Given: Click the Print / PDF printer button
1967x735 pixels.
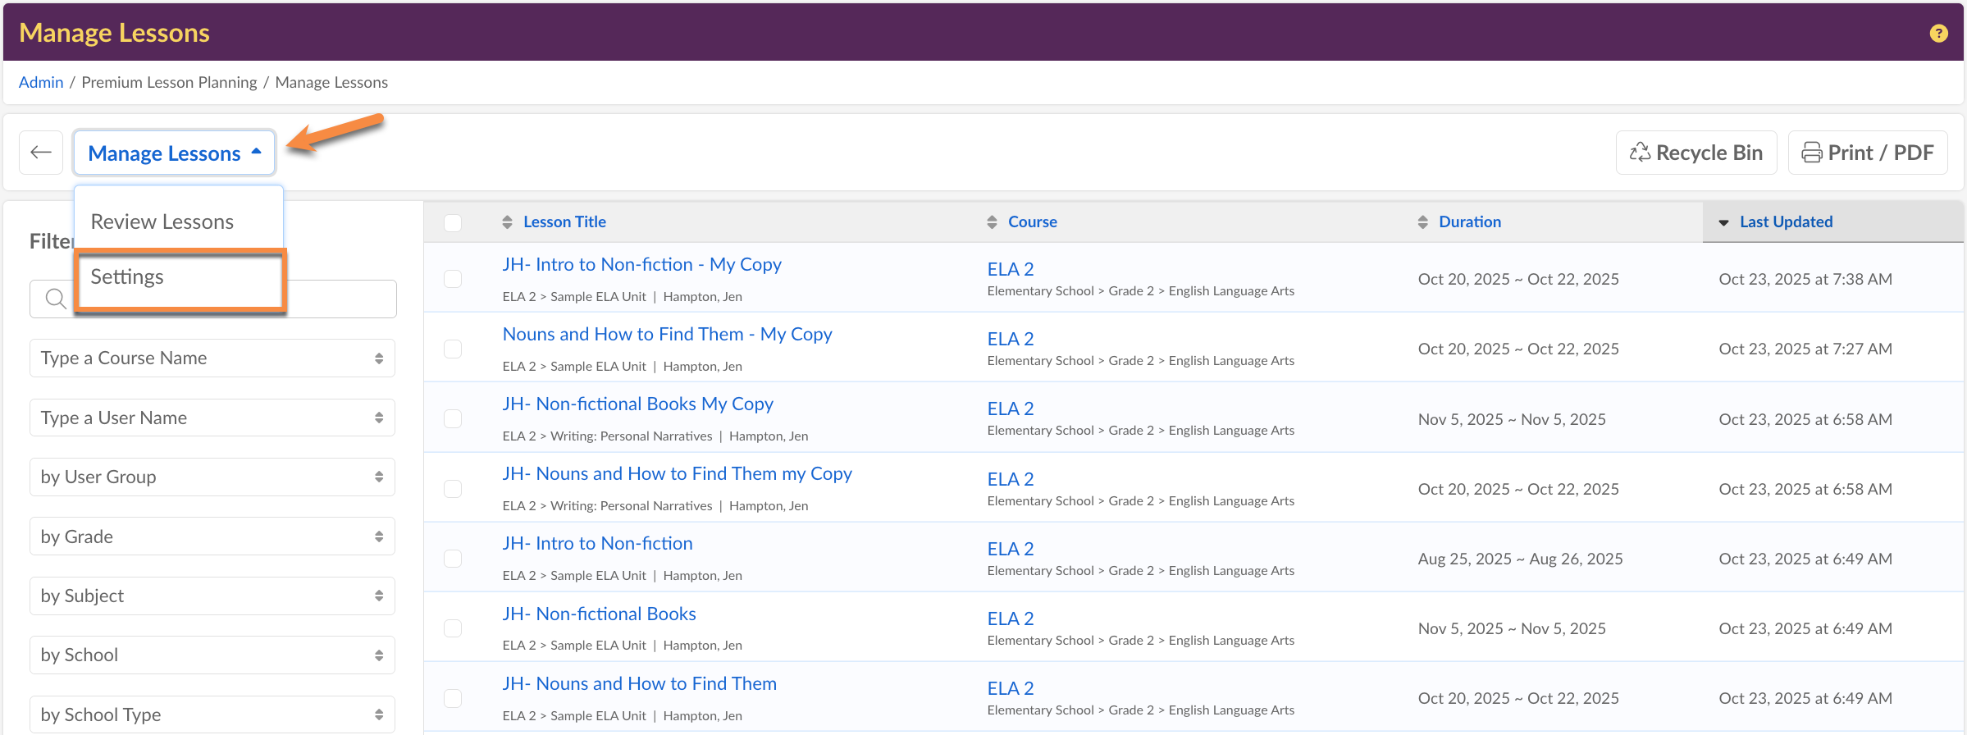Looking at the screenshot, I should pyautogui.click(x=1867, y=153).
